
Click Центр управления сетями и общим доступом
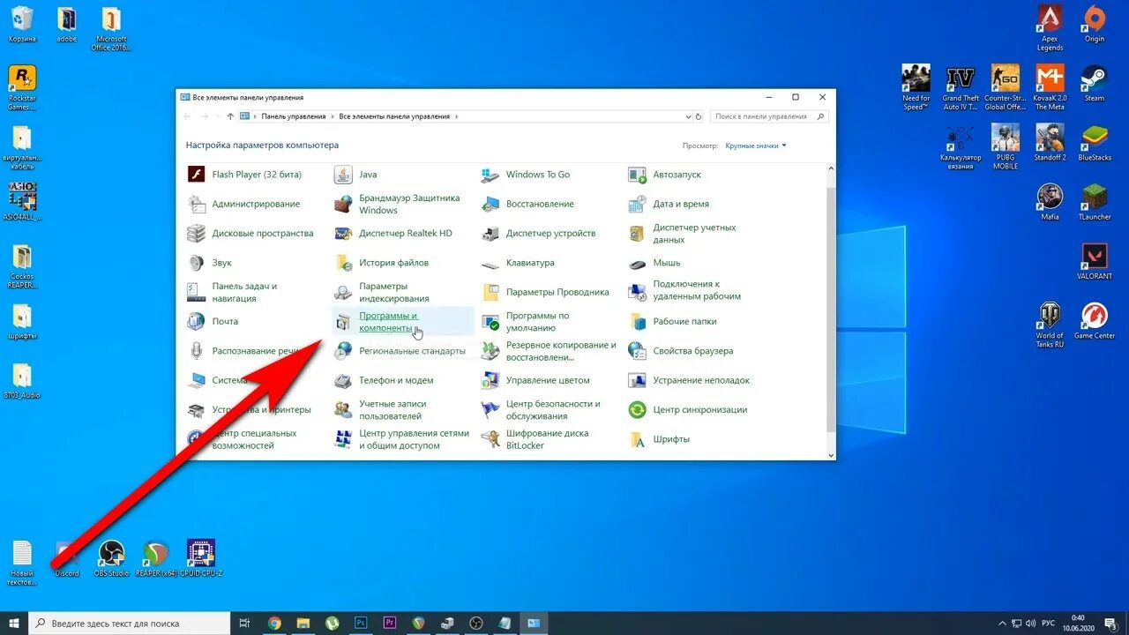point(415,439)
